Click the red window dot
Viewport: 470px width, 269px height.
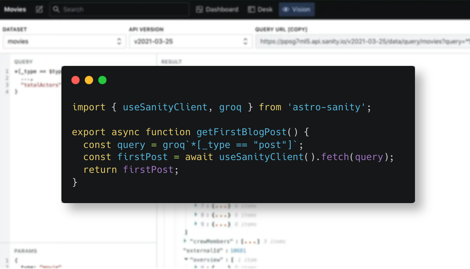pyautogui.click(x=76, y=80)
